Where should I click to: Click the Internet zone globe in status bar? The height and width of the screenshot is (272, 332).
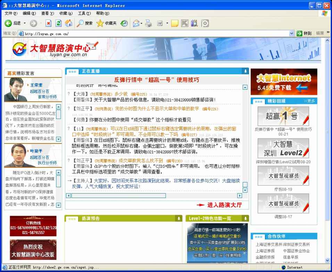(x=284, y=267)
